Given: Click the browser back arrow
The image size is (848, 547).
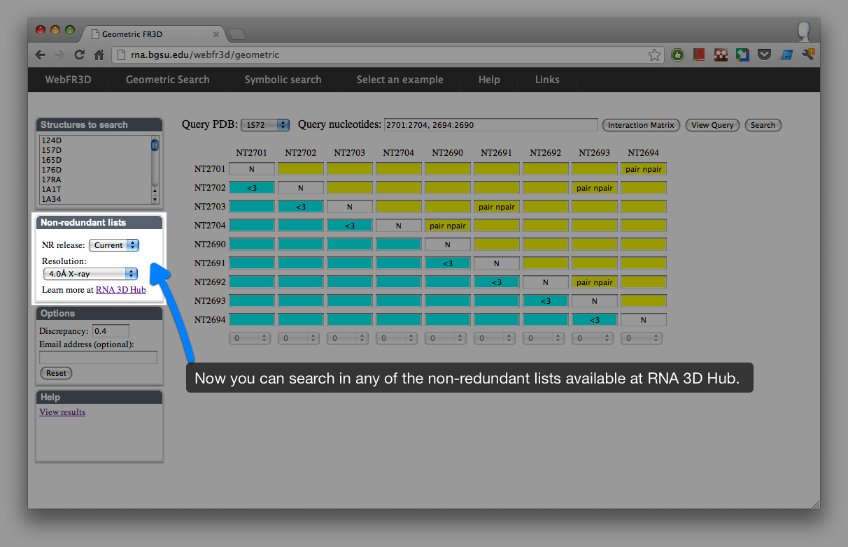Looking at the screenshot, I should tap(40, 54).
